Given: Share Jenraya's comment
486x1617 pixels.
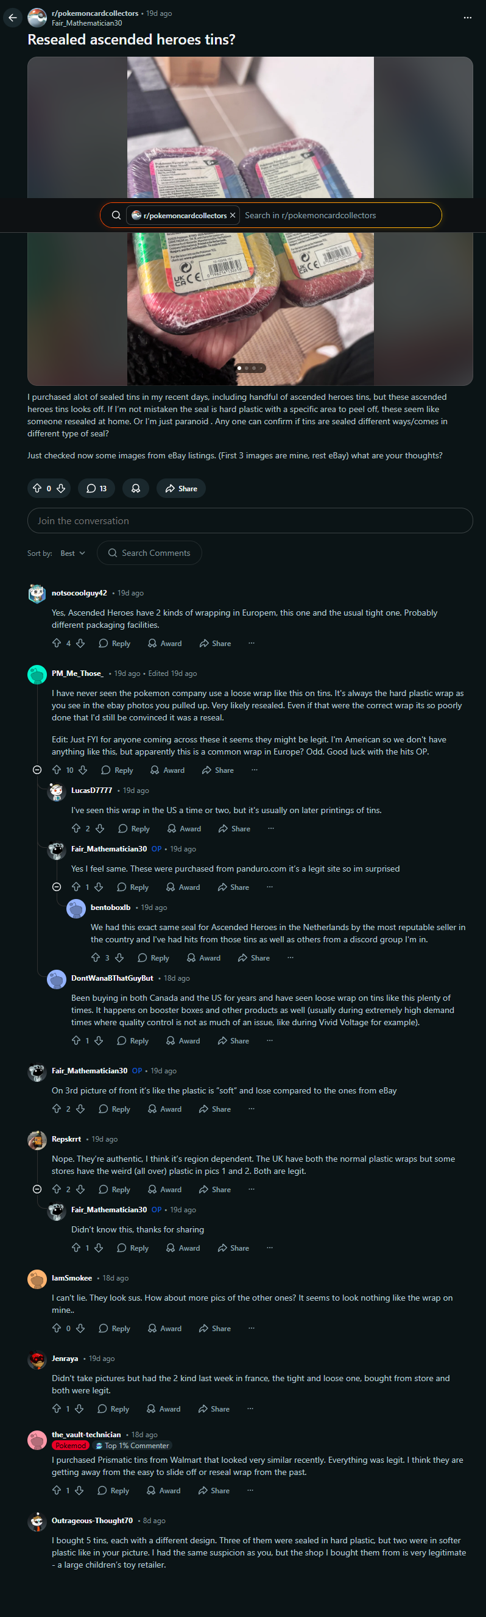Looking at the screenshot, I should click(x=214, y=1409).
